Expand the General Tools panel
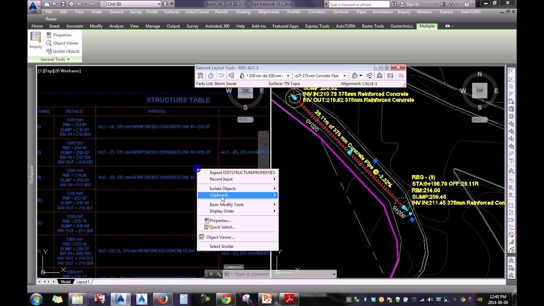The height and width of the screenshot is (306, 544). [55, 59]
